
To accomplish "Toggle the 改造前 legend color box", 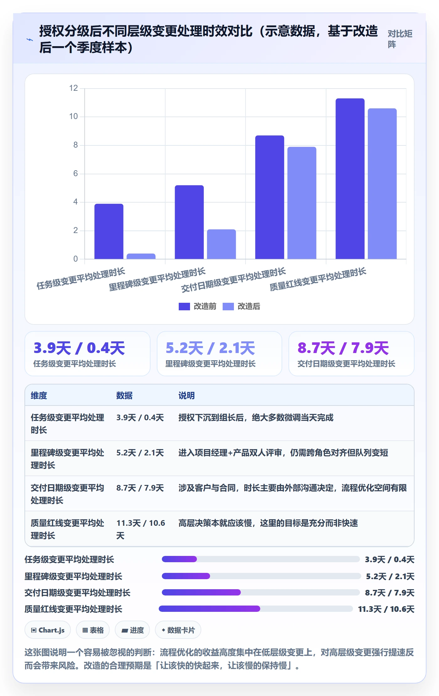I will pos(184,306).
